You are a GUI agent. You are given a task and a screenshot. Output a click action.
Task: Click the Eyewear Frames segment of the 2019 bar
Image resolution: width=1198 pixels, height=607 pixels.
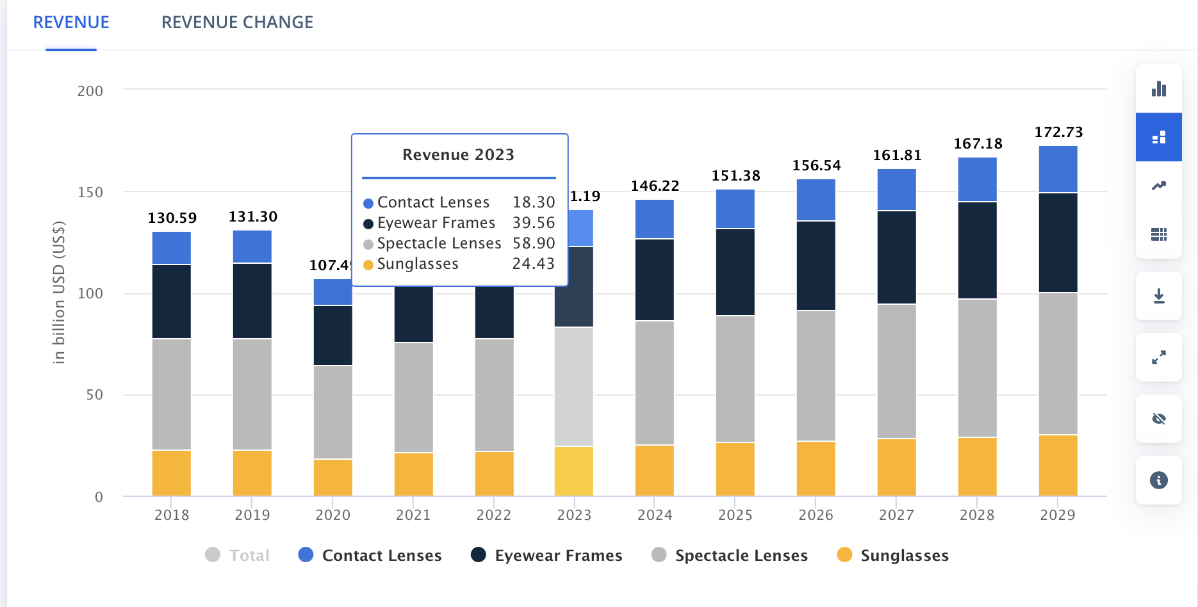click(x=252, y=301)
